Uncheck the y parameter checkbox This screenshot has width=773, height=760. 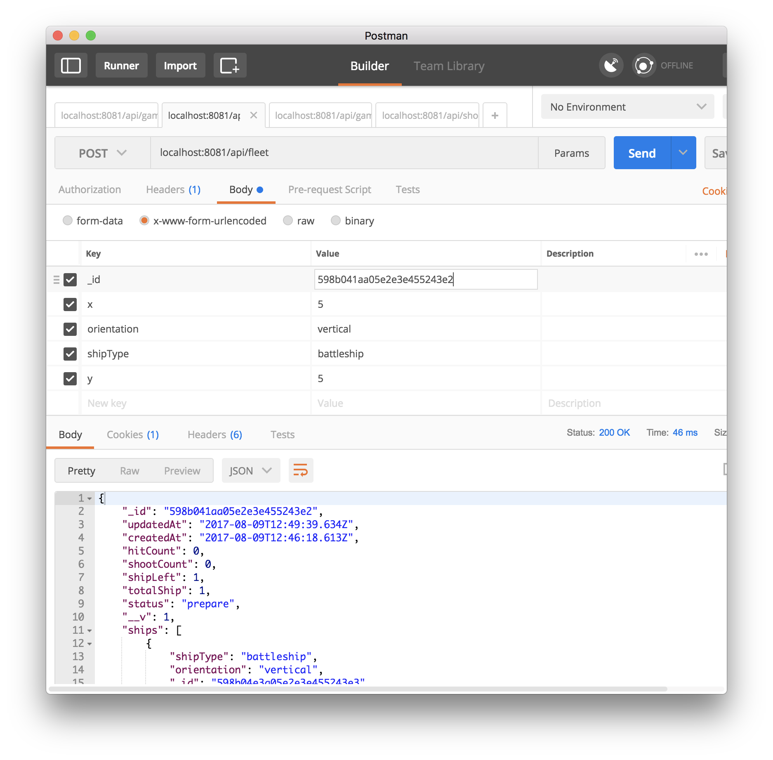click(x=70, y=379)
